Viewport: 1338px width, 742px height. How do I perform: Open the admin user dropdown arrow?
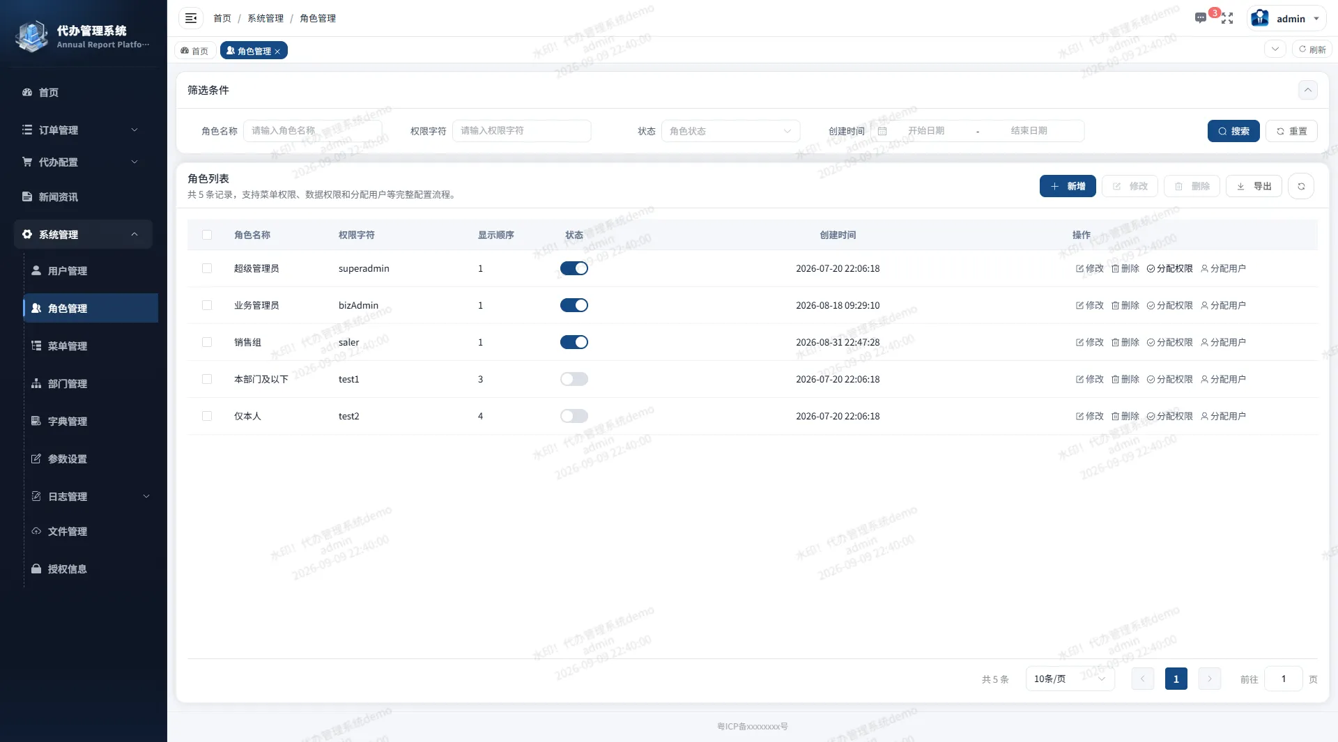tap(1316, 19)
